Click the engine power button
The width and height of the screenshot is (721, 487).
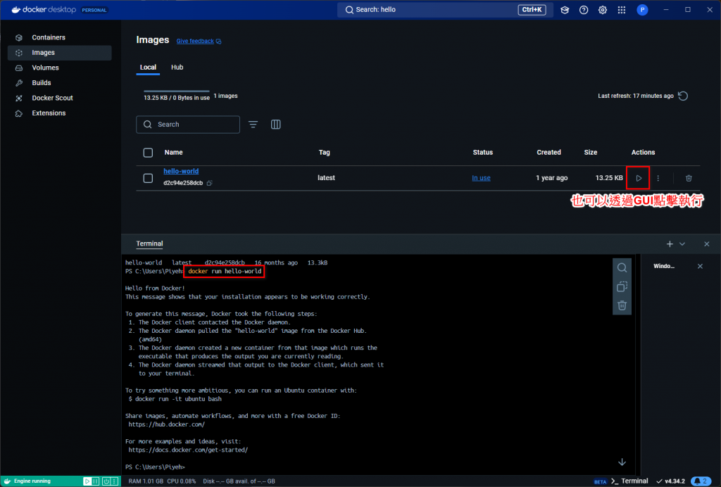106,481
